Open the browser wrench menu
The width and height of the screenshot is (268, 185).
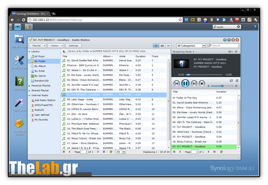click(x=256, y=20)
